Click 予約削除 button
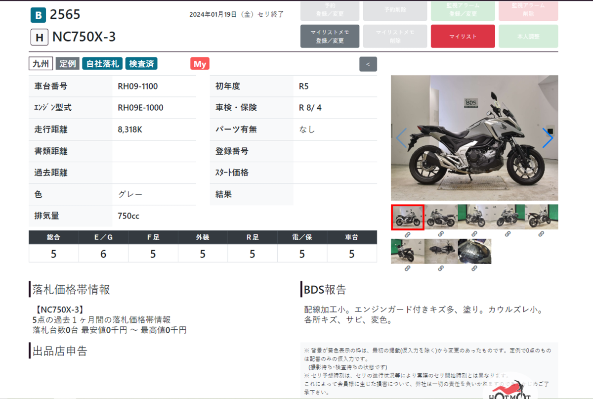This screenshot has width=593, height=399. tap(396, 10)
